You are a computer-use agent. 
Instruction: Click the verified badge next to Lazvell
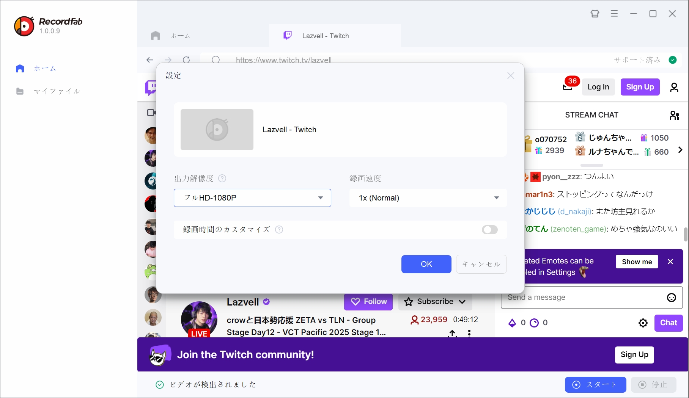click(x=266, y=302)
